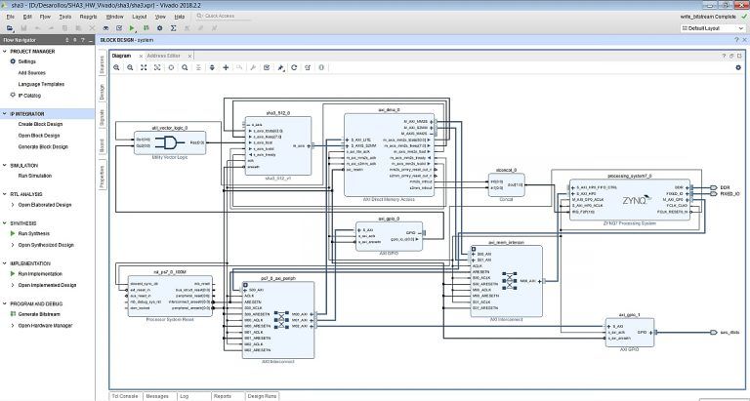
Task: Collapse the RTL ANALYSIS section
Action: tap(5, 194)
